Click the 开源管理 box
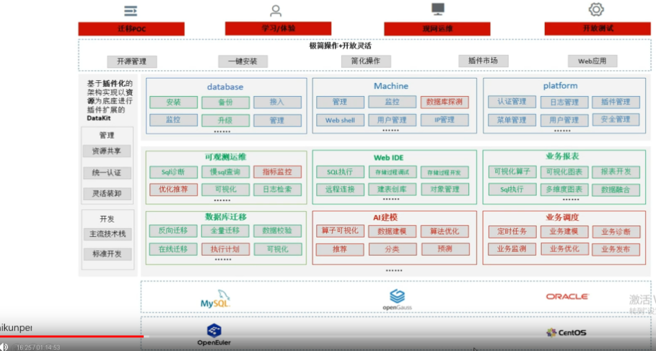This screenshot has height=351, width=656. [x=132, y=61]
